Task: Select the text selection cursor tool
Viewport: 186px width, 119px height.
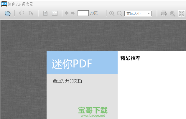Action: (31, 13)
